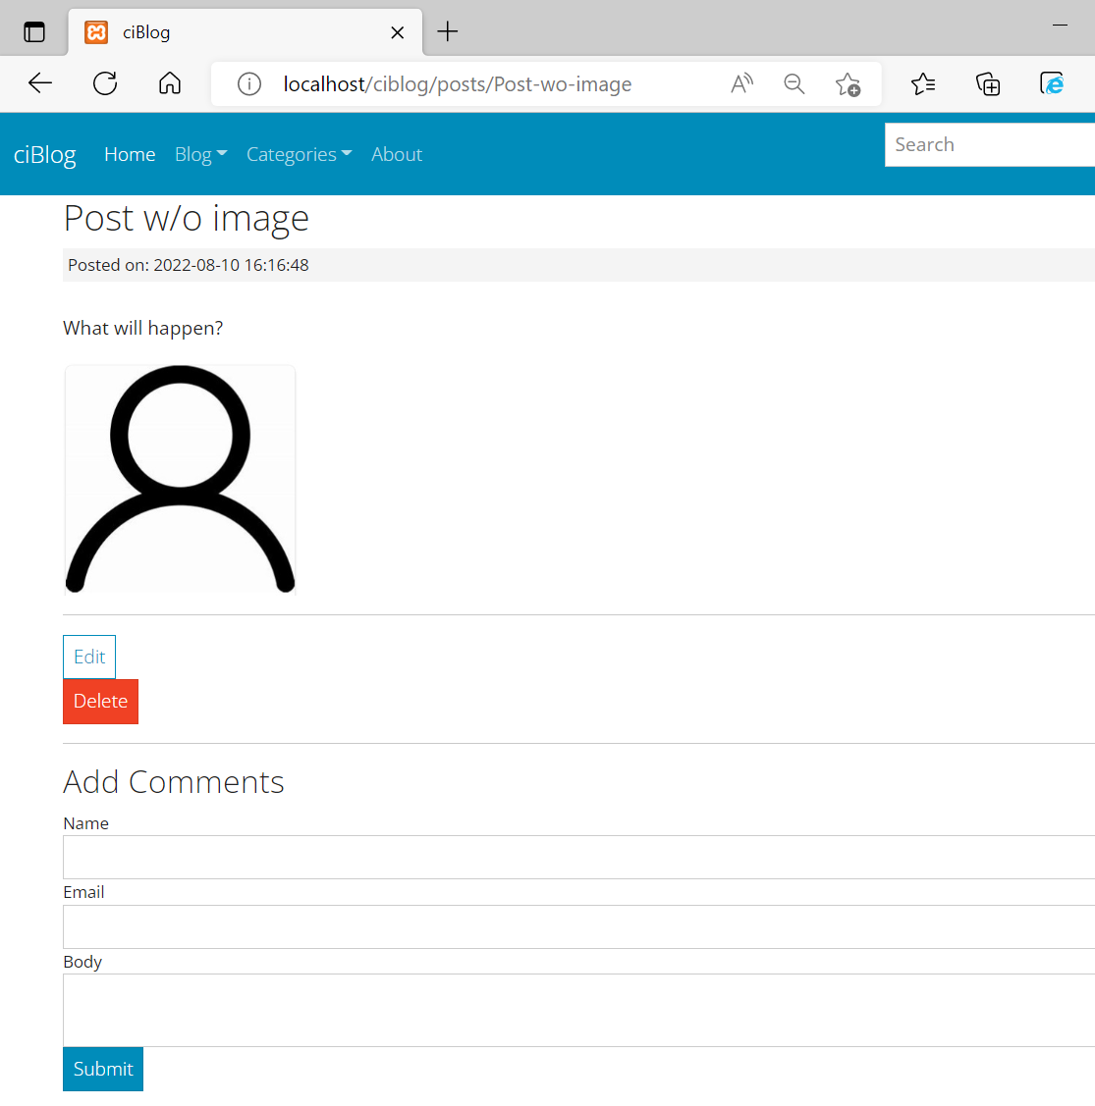Click the user avatar post image
Image resolution: width=1095 pixels, height=1106 pixels.
[180, 480]
